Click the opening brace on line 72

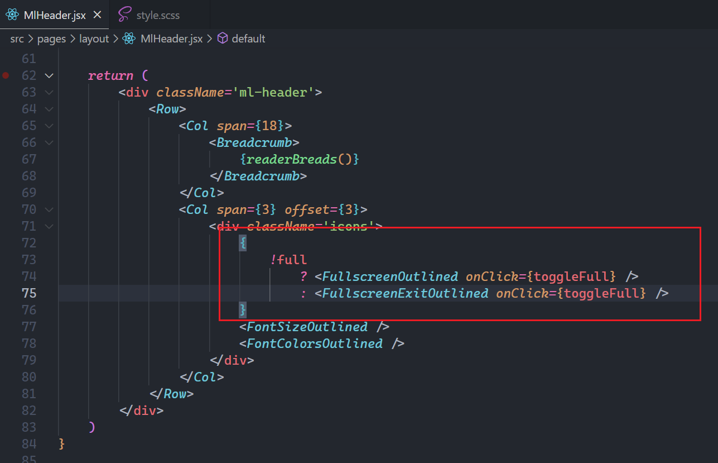pos(243,243)
